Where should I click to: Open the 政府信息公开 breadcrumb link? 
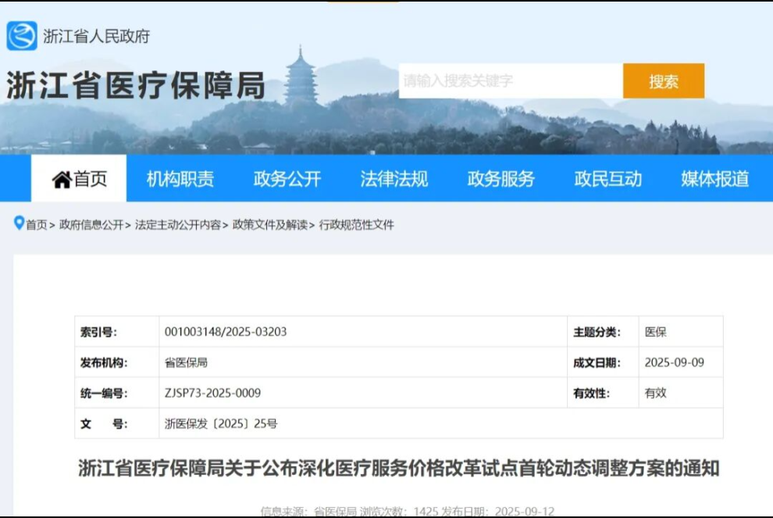[x=91, y=225]
